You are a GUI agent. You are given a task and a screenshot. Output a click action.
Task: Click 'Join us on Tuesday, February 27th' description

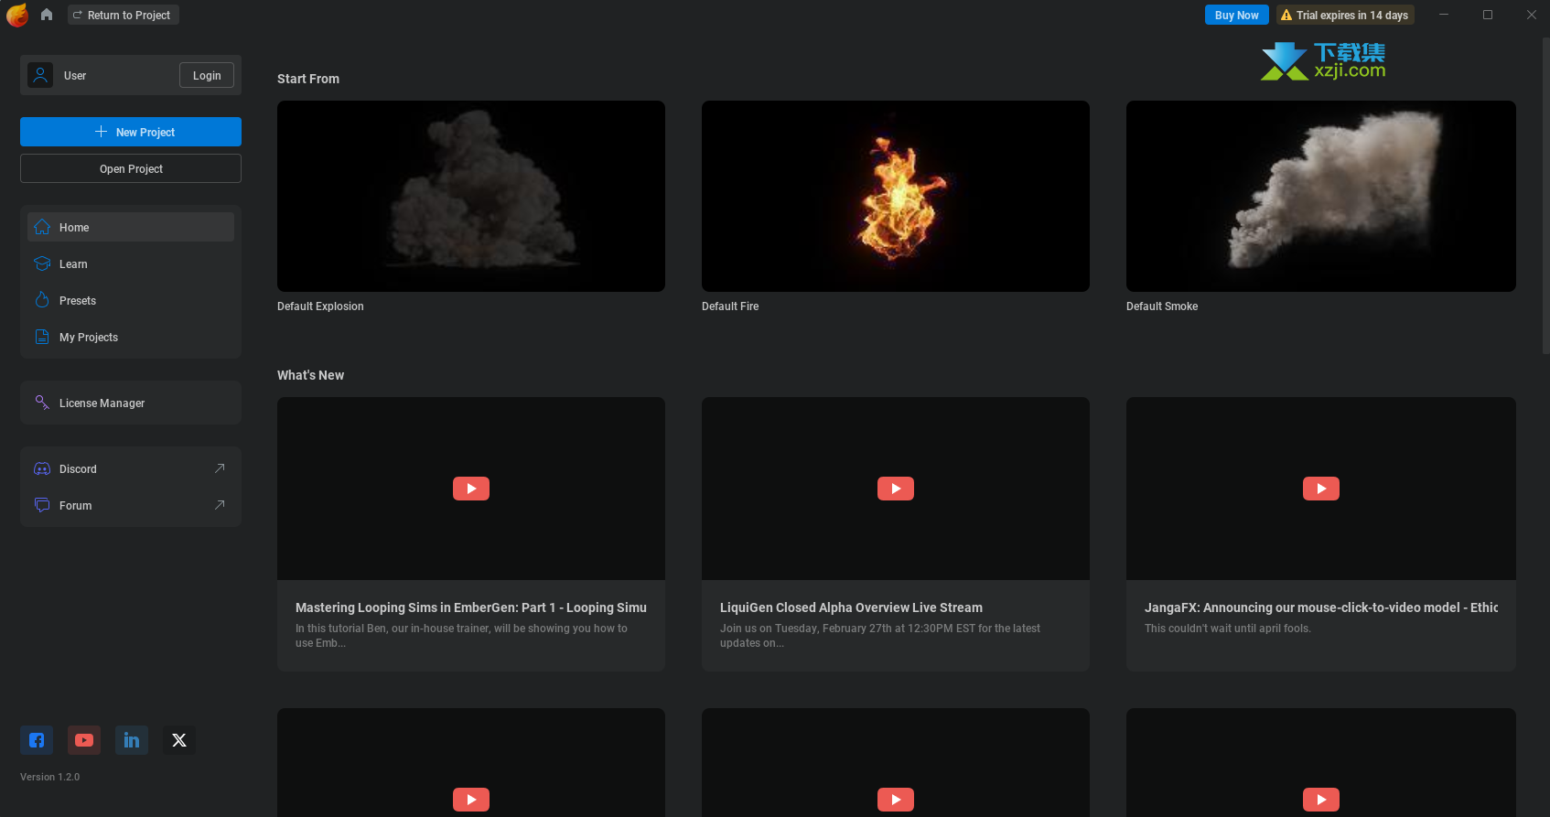[880, 636]
